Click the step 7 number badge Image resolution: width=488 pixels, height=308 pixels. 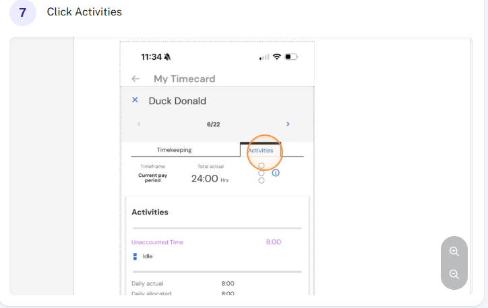pos(23,13)
